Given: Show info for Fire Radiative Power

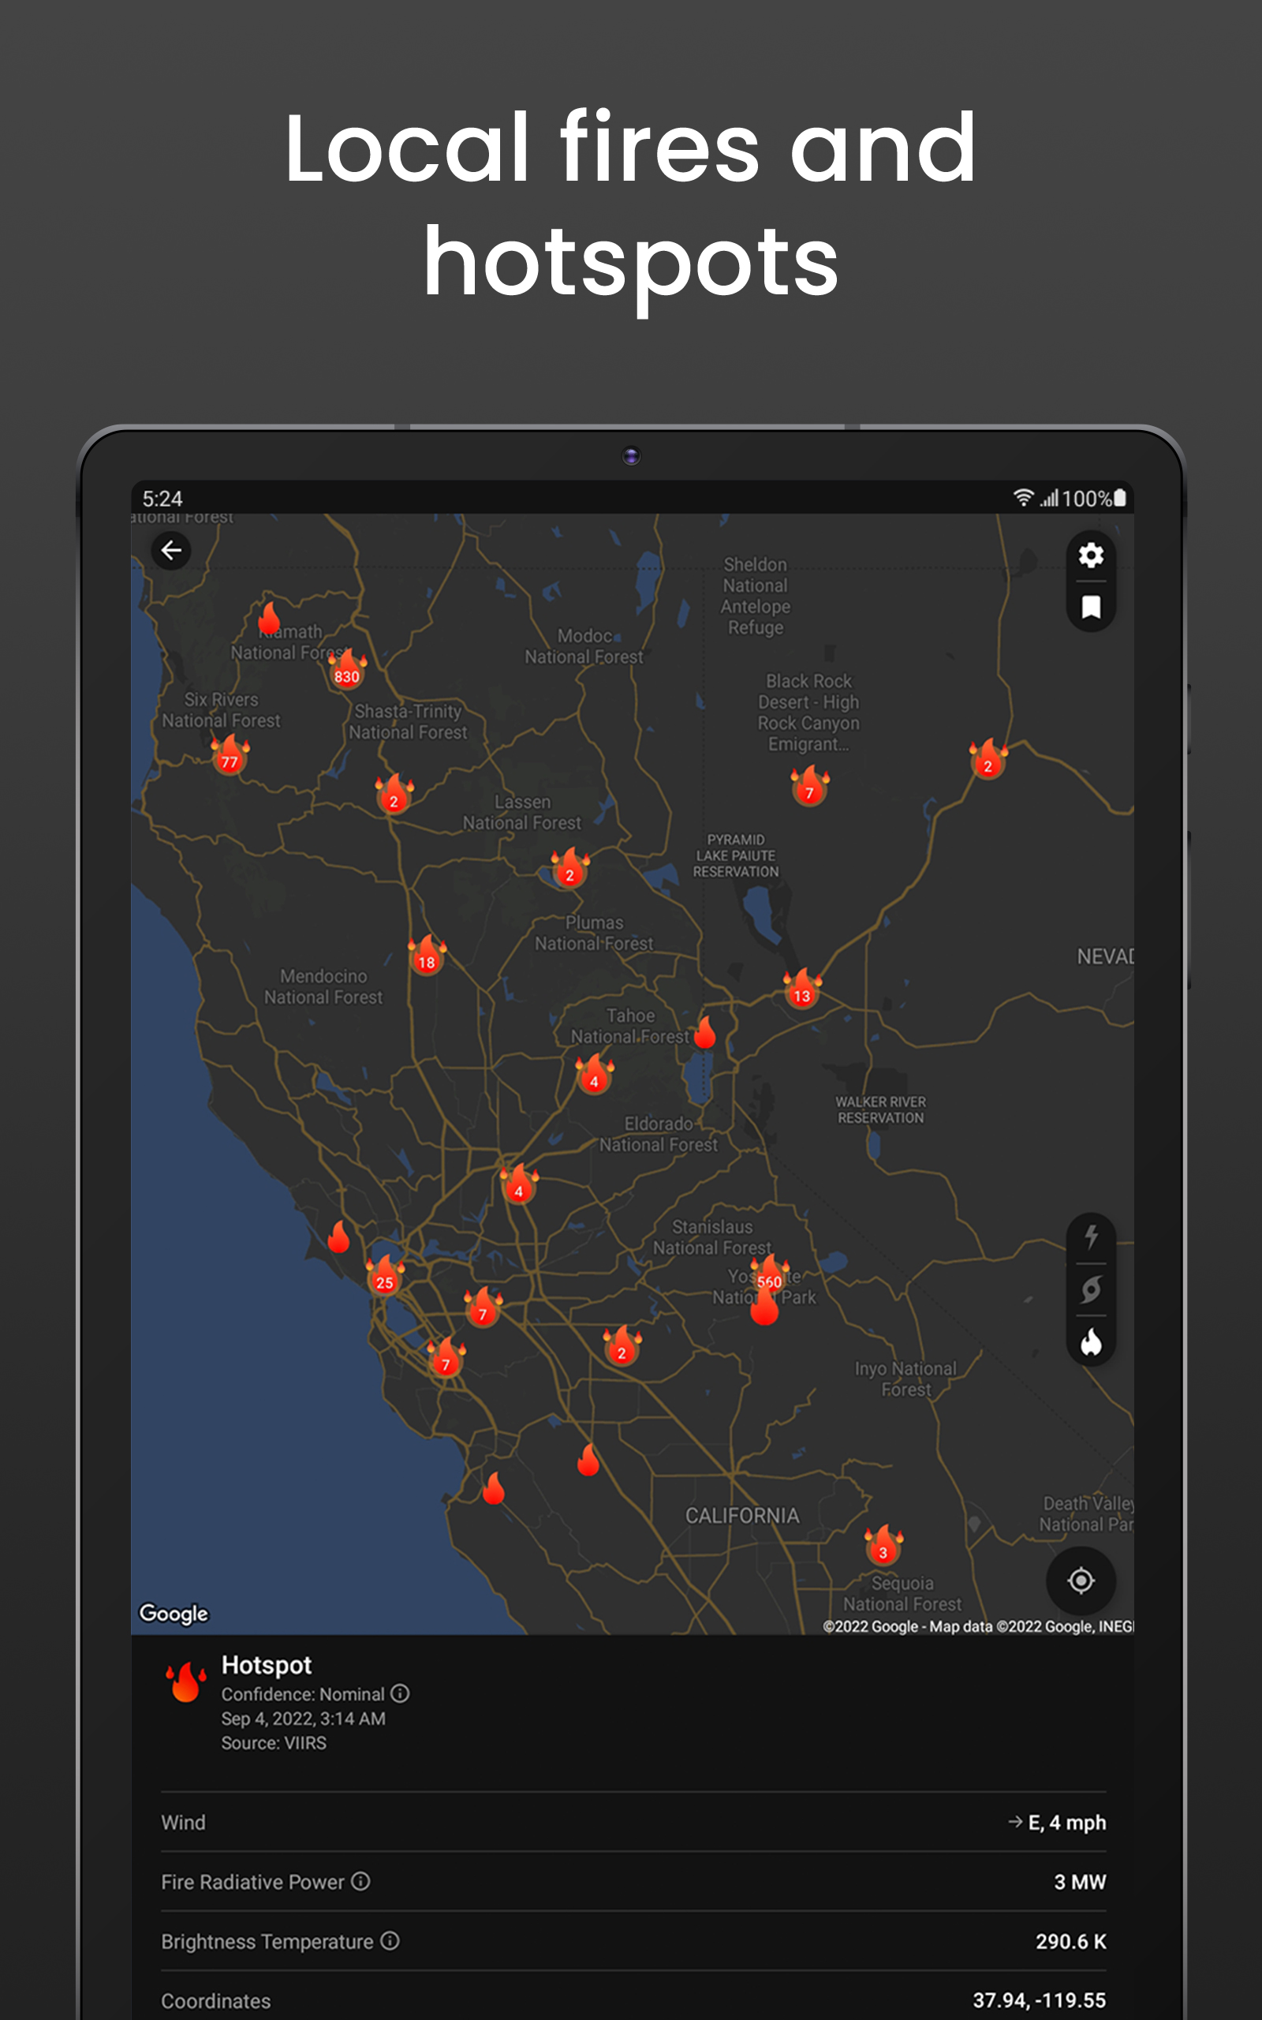Looking at the screenshot, I should 360,1880.
